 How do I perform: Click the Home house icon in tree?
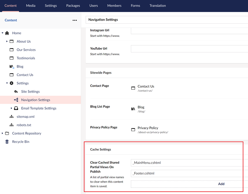click(7, 33)
